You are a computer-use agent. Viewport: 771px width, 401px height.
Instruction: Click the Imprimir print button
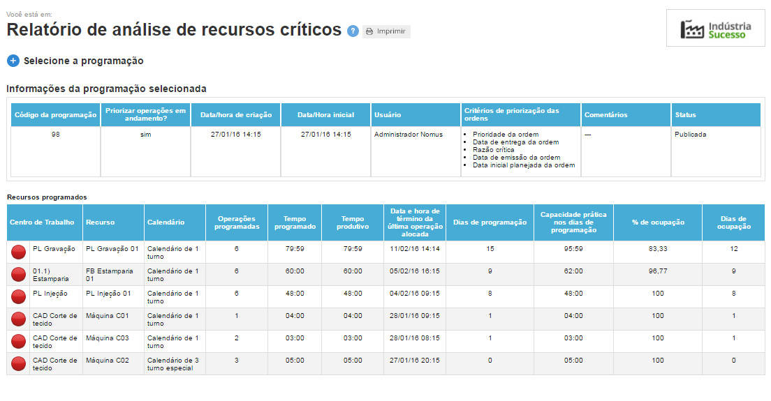tap(386, 31)
